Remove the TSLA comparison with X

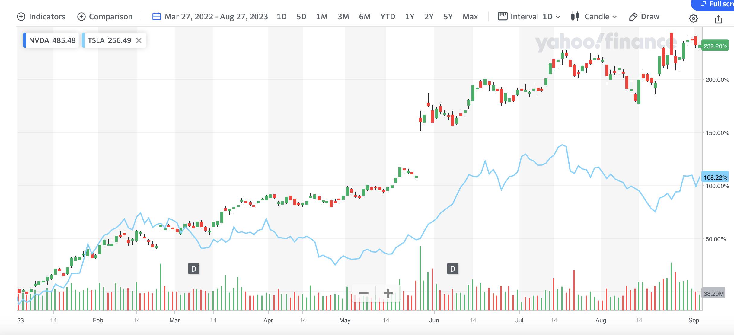[139, 40]
